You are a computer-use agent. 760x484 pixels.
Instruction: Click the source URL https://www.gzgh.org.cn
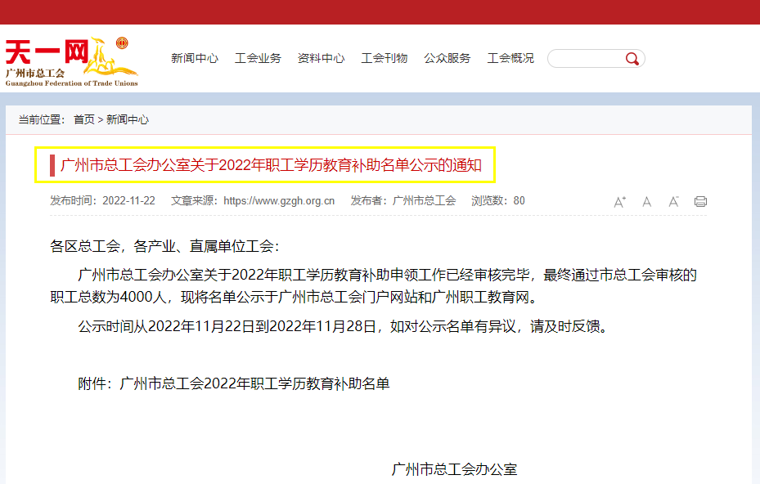click(x=279, y=200)
